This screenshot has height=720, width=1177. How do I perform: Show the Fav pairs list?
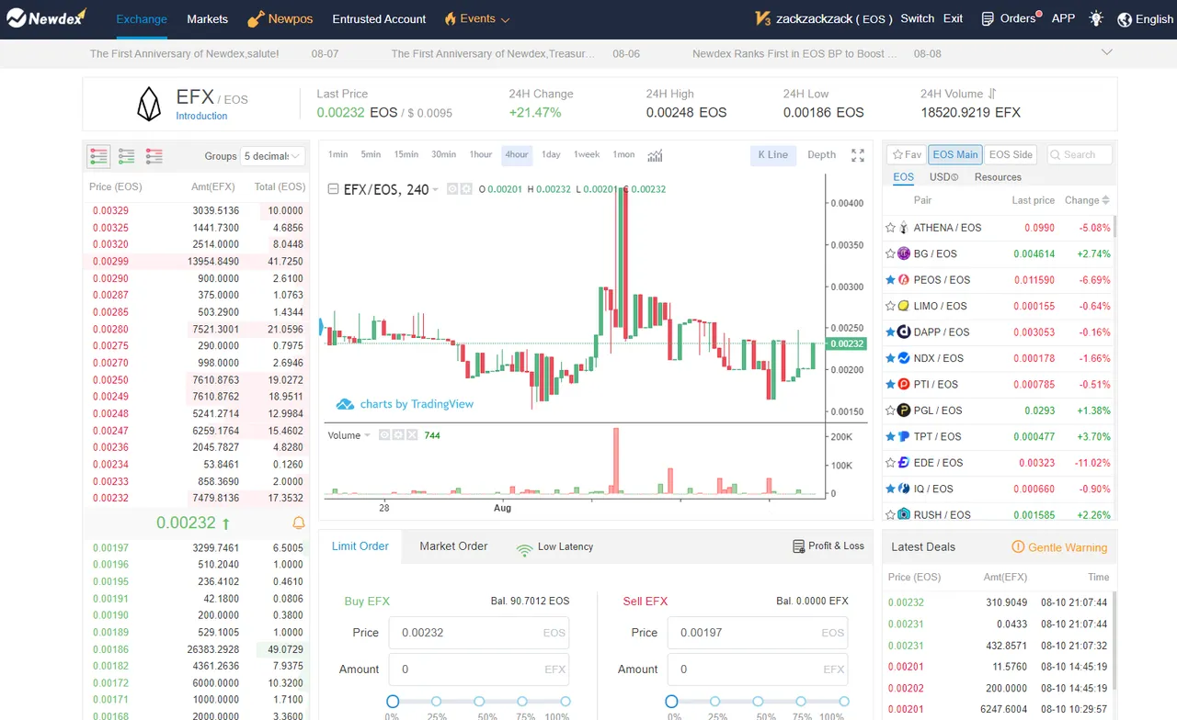click(x=907, y=154)
